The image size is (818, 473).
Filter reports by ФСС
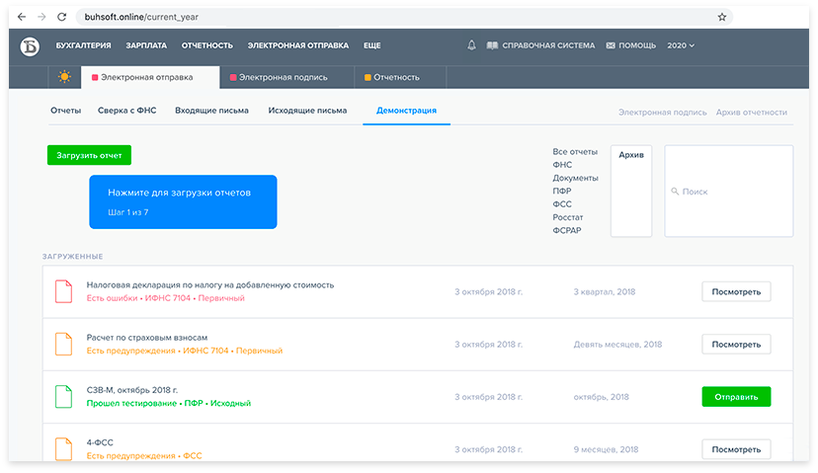click(x=562, y=203)
